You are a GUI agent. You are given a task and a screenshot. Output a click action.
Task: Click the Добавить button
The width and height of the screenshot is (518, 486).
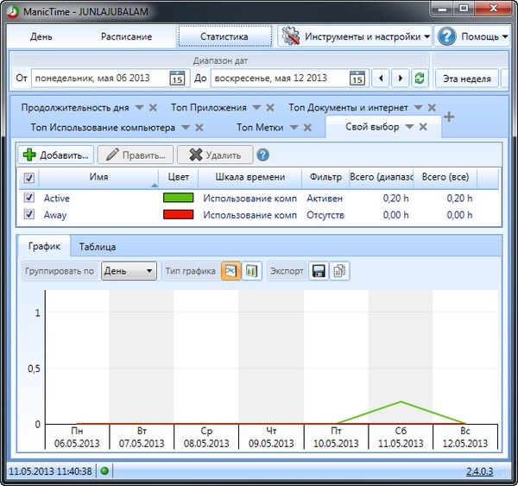point(56,155)
